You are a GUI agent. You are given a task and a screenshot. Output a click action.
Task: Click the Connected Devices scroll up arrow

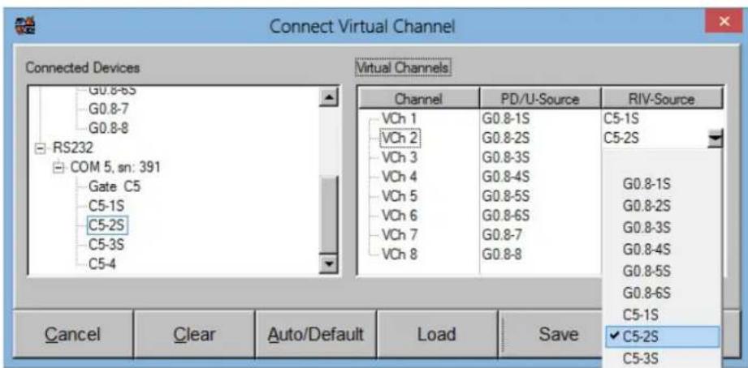pos(329,96)
